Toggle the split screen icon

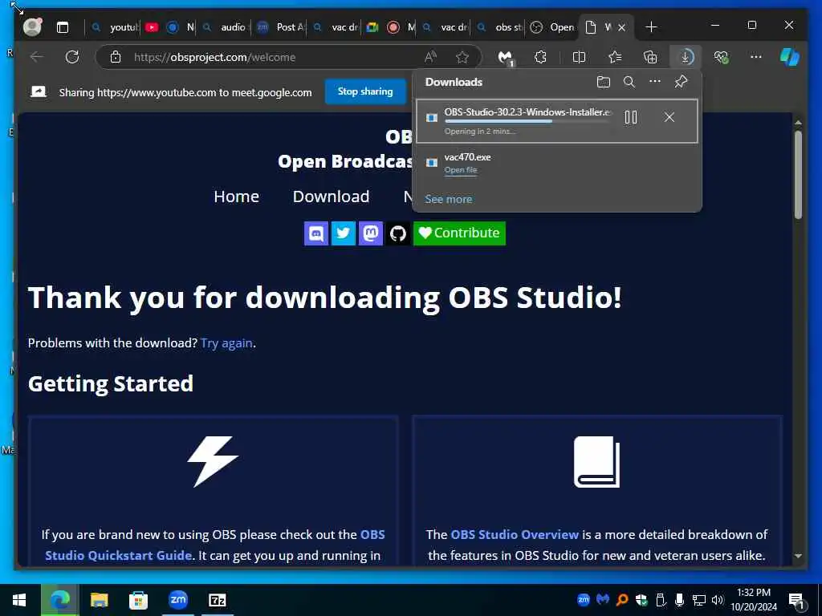[579, 57]
